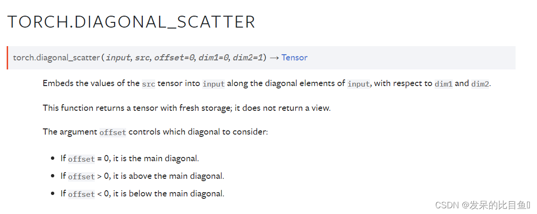Click the offset code tag in argument sentence
Image resolution: width=537 pixels, height=214 pixels.
[x=113, y=132]
